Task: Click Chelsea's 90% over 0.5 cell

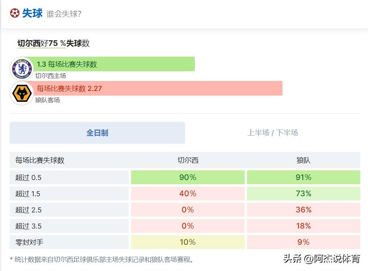Action: coord(188,177)
